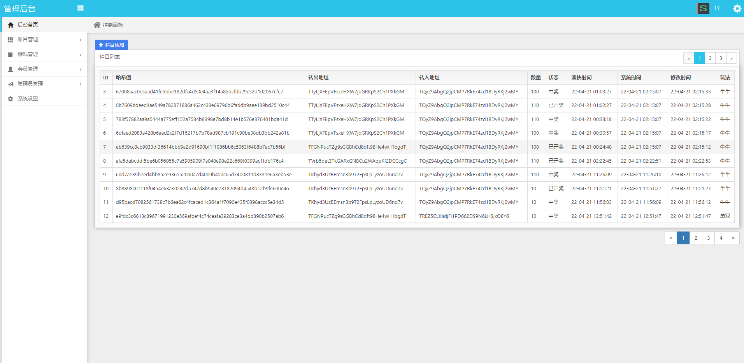The width and height of the screenshot is (744, 363).
Task: Go to page 4 in bottom pagination
Action: coord(721,238)
